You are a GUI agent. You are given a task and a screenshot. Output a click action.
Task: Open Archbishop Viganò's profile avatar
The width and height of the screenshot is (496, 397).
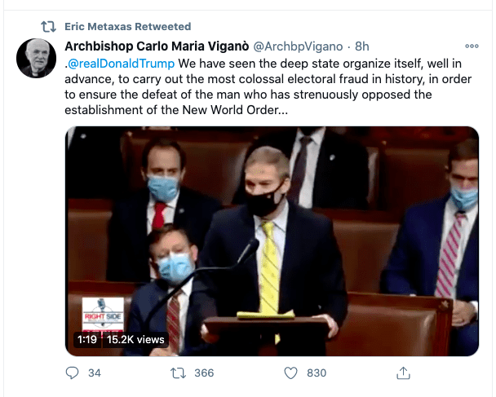[x=34, y=56]
